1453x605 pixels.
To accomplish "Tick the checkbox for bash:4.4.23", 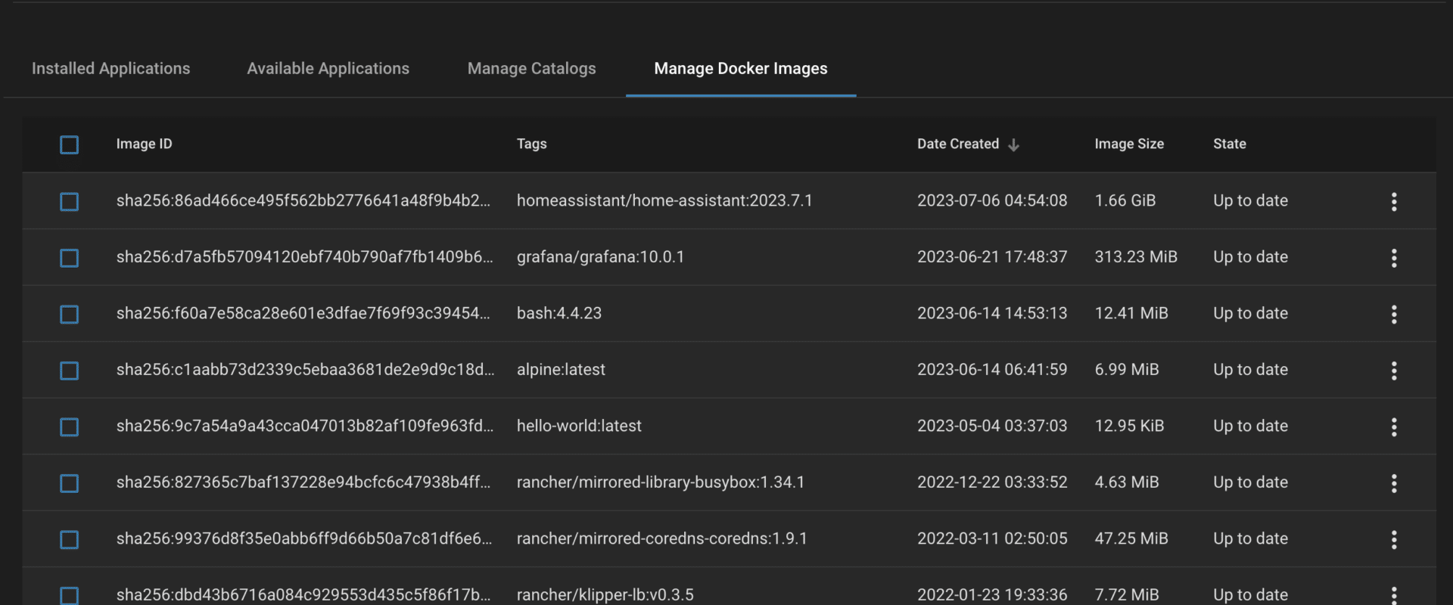I will pos(69,314).
